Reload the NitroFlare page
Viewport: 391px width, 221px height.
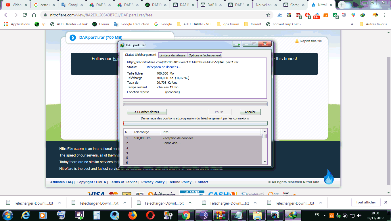(25, 15)
